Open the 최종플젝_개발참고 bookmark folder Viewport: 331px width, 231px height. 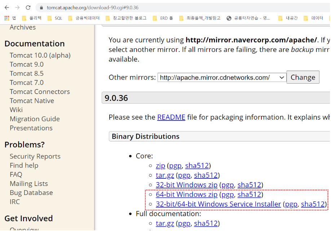tap(200, 18)
